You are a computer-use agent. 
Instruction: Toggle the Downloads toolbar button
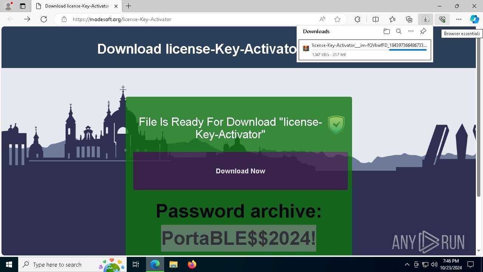click(x=426, y=19)
